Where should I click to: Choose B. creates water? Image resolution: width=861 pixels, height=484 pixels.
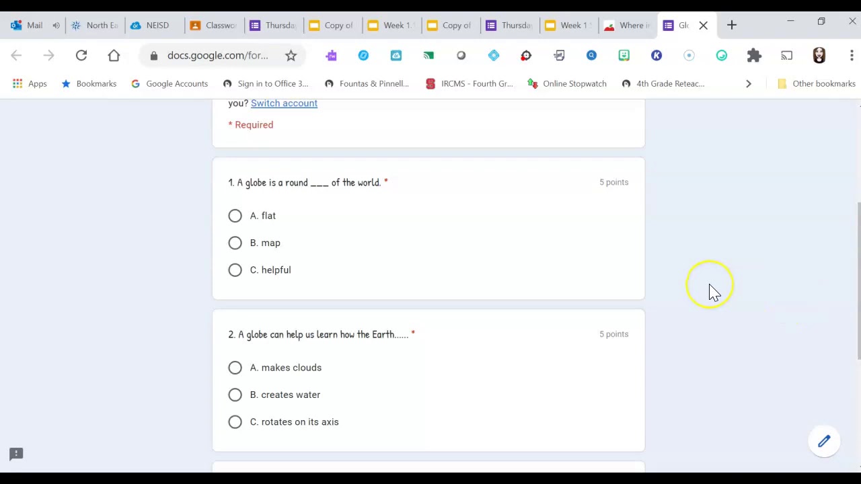coord(235,395)
